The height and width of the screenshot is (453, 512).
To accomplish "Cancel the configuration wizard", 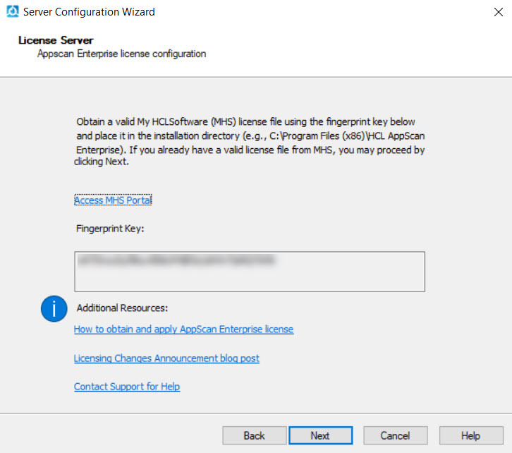I will tap(396, 435).
